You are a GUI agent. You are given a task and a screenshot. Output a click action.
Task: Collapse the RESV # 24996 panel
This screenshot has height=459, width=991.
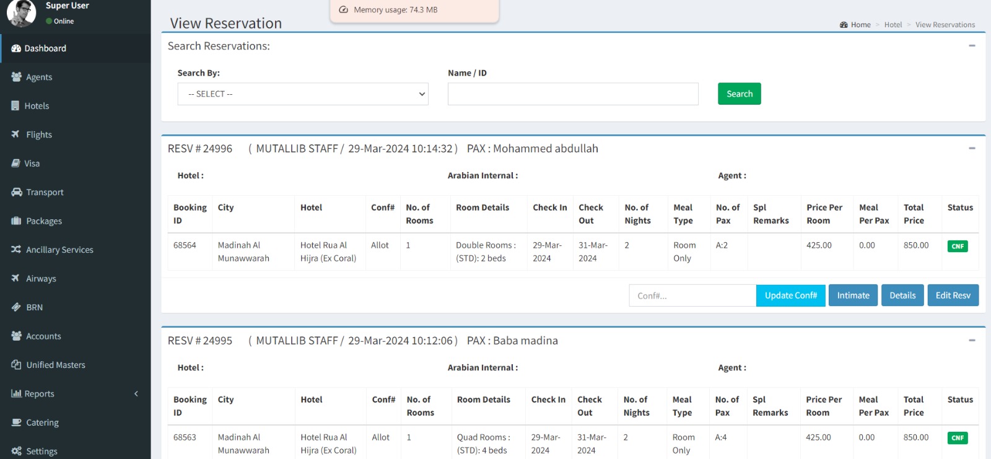tap(972, 149)
